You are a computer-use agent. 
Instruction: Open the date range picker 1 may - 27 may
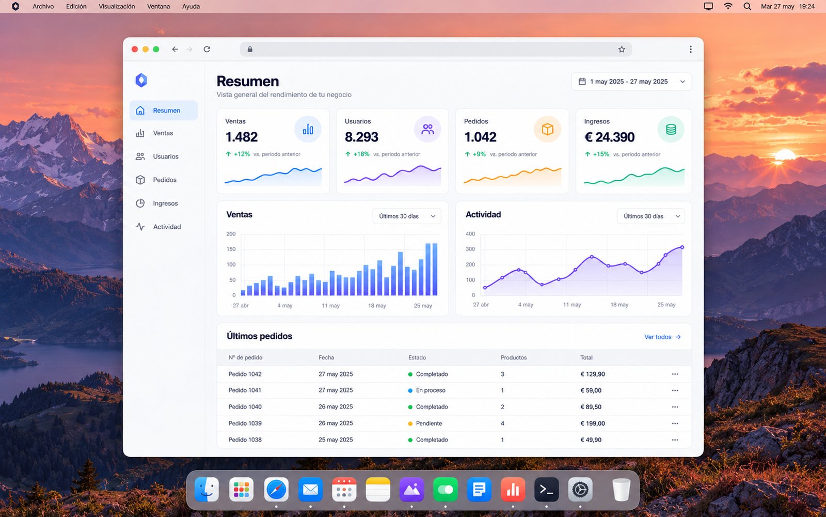pyautogui.click(x=631, y=82)
